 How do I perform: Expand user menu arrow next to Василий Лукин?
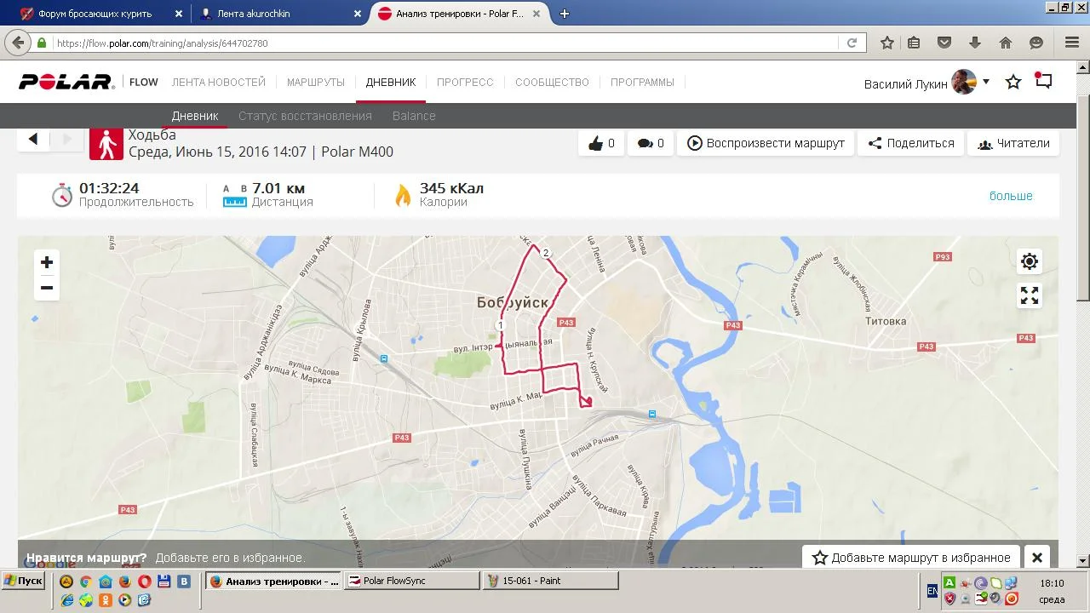[x=986, y=82]
